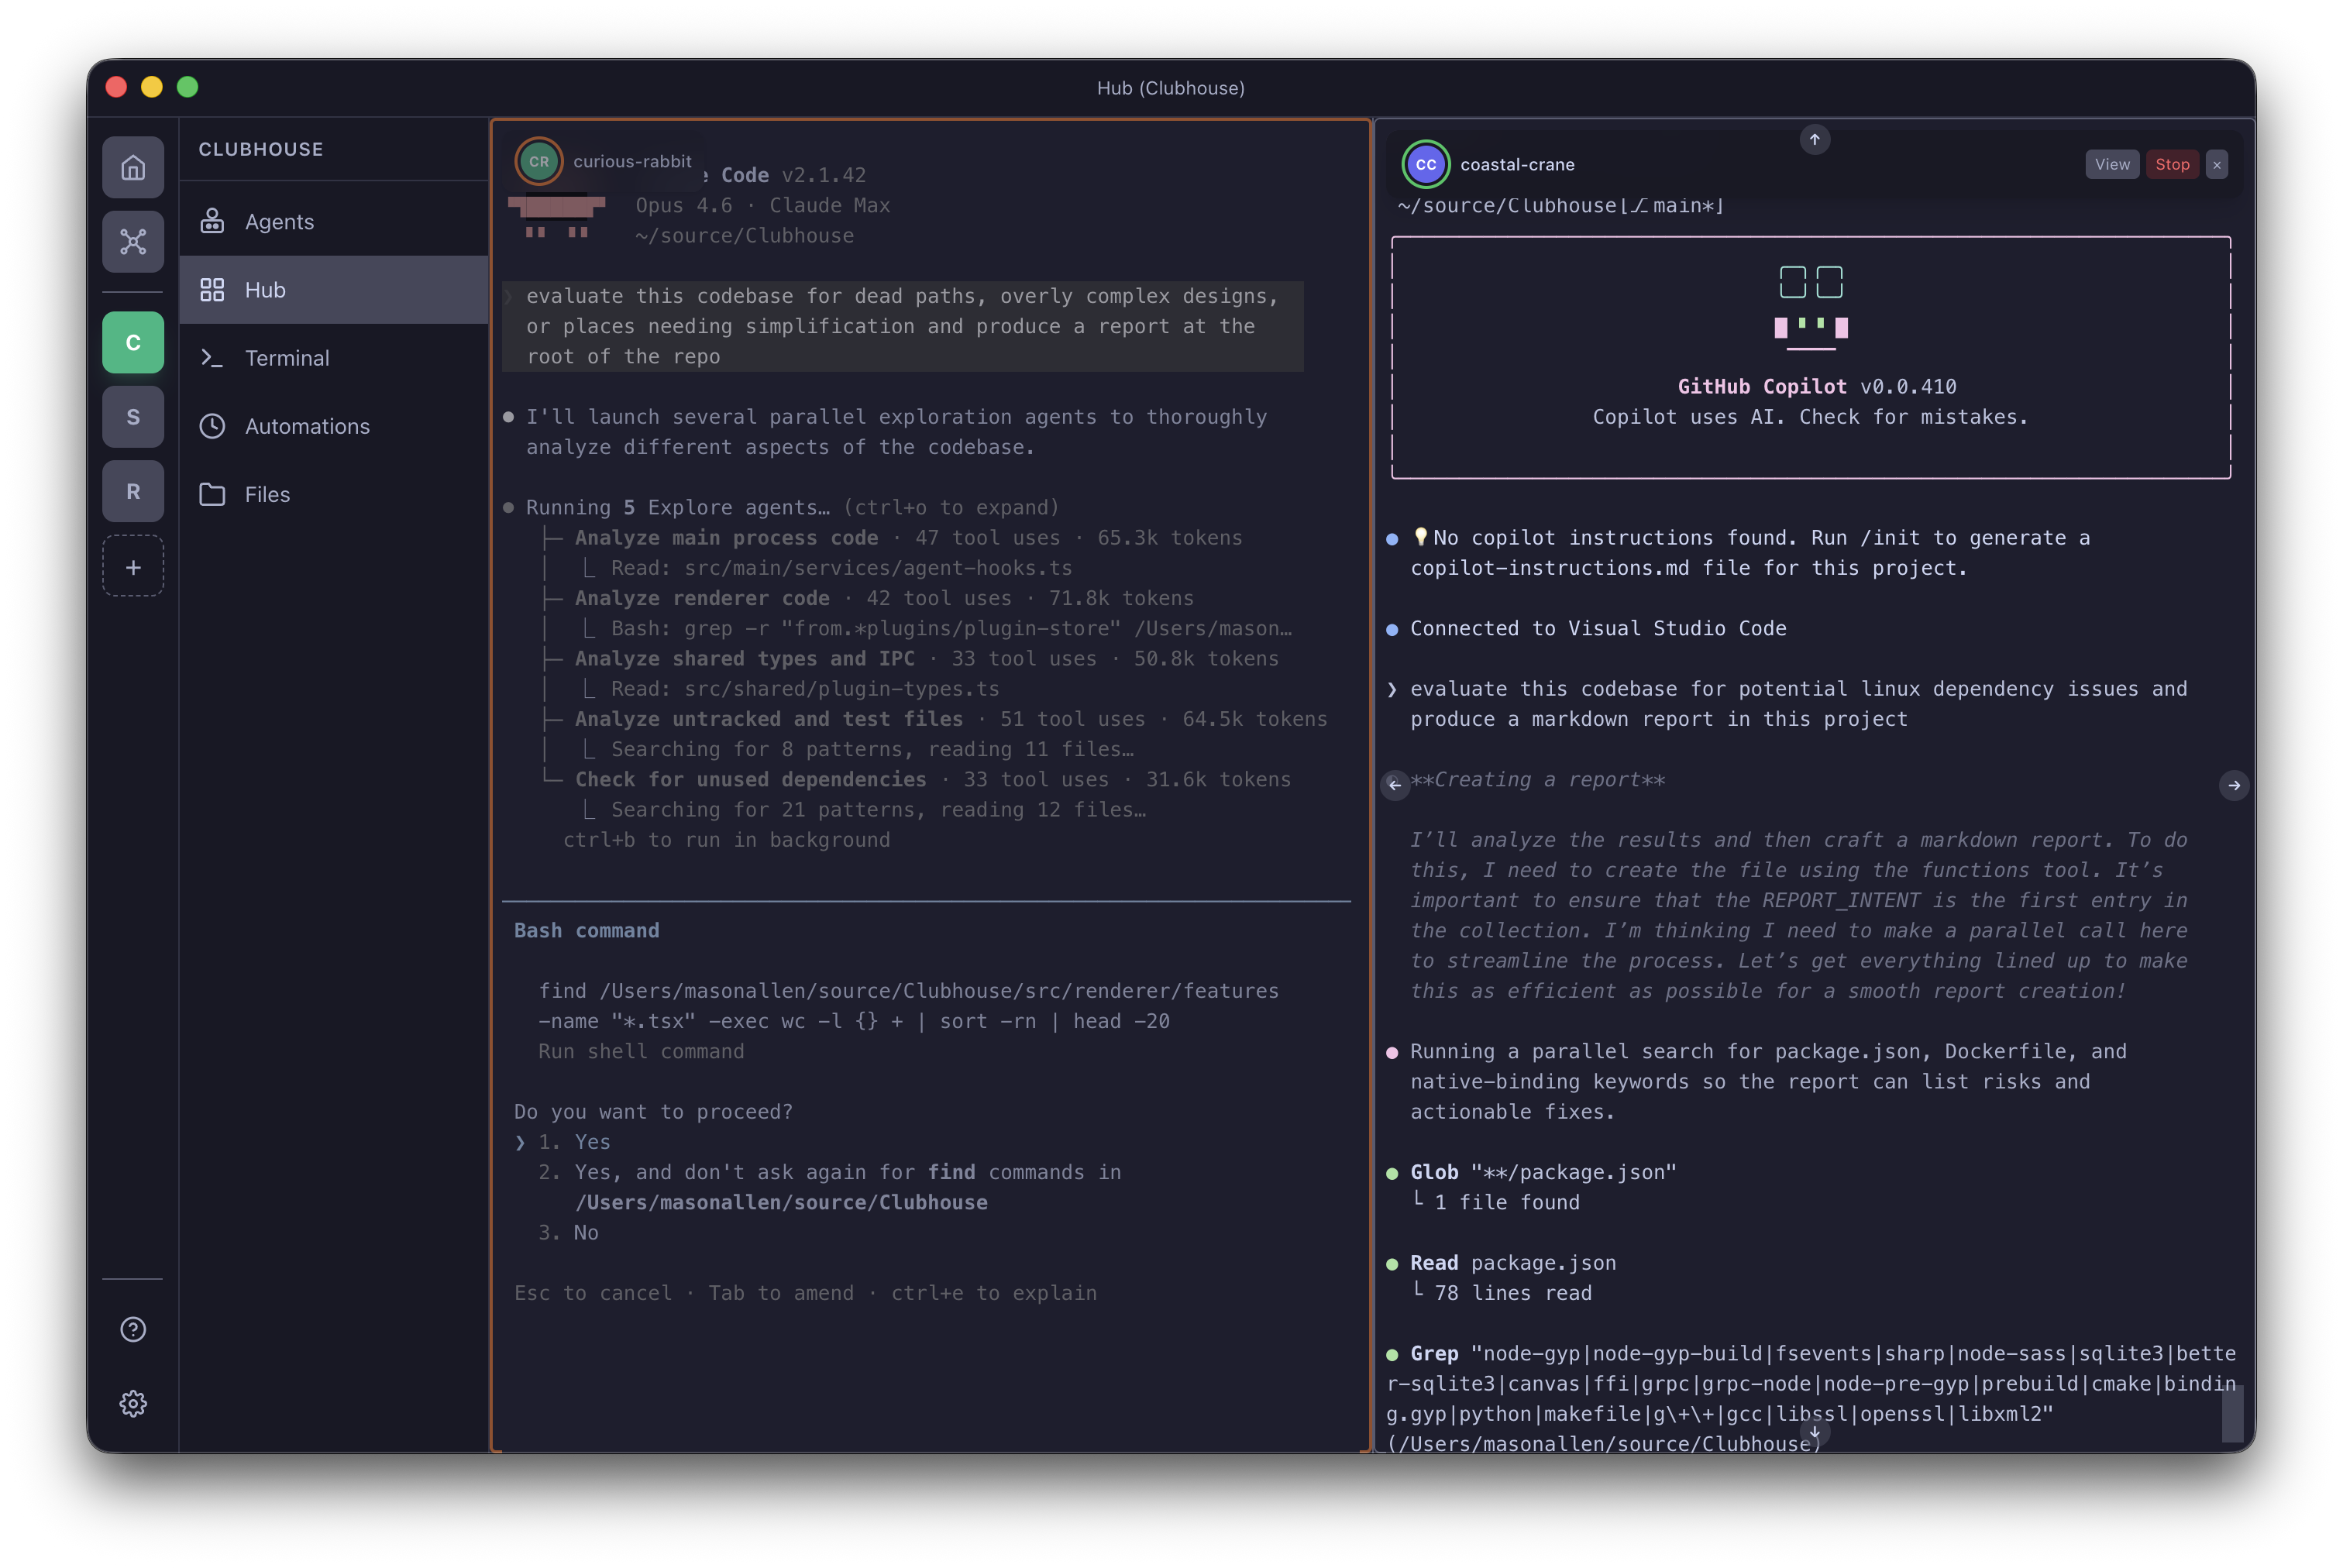Open the Files section
2343x1568 pixels.
pyautogui.click(x=267, y=493)
